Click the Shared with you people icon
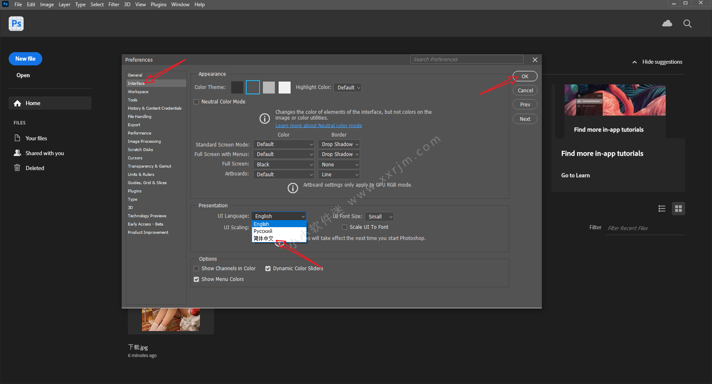The image size is (712, 384). click(17, 153)
